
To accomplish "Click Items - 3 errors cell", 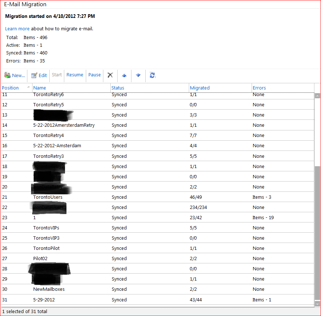I will click(262, 197).
